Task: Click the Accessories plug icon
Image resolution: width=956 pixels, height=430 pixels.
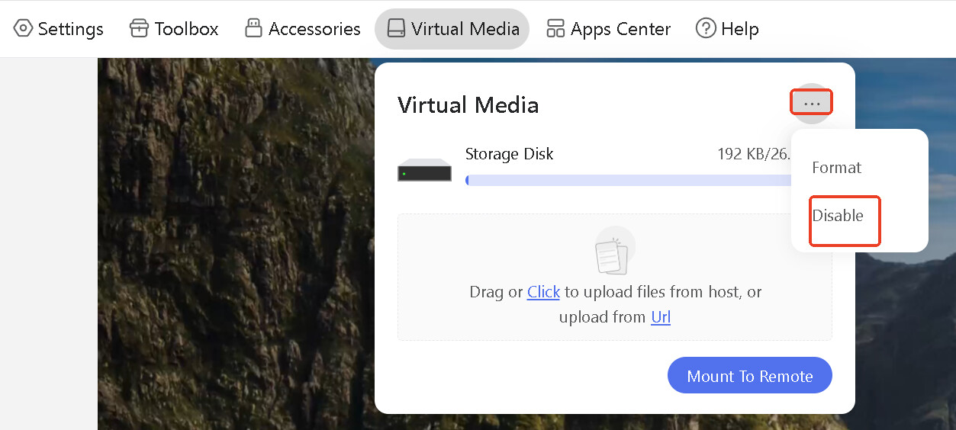Action: [253, 29]
